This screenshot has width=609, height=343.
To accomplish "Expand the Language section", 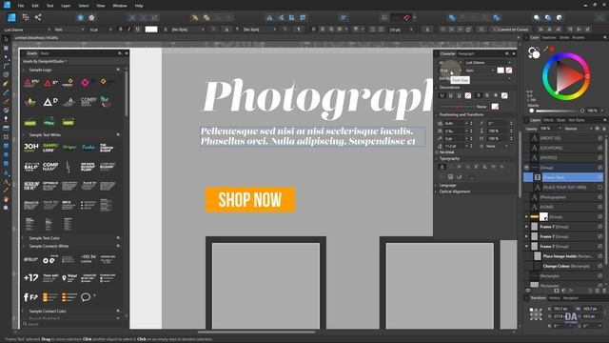I will tap(436, 186).
